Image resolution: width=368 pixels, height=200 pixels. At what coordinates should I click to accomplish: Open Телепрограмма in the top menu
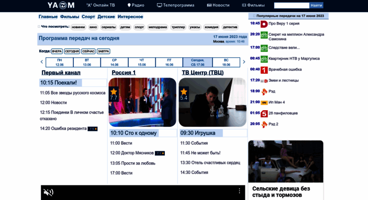(176, 5)
